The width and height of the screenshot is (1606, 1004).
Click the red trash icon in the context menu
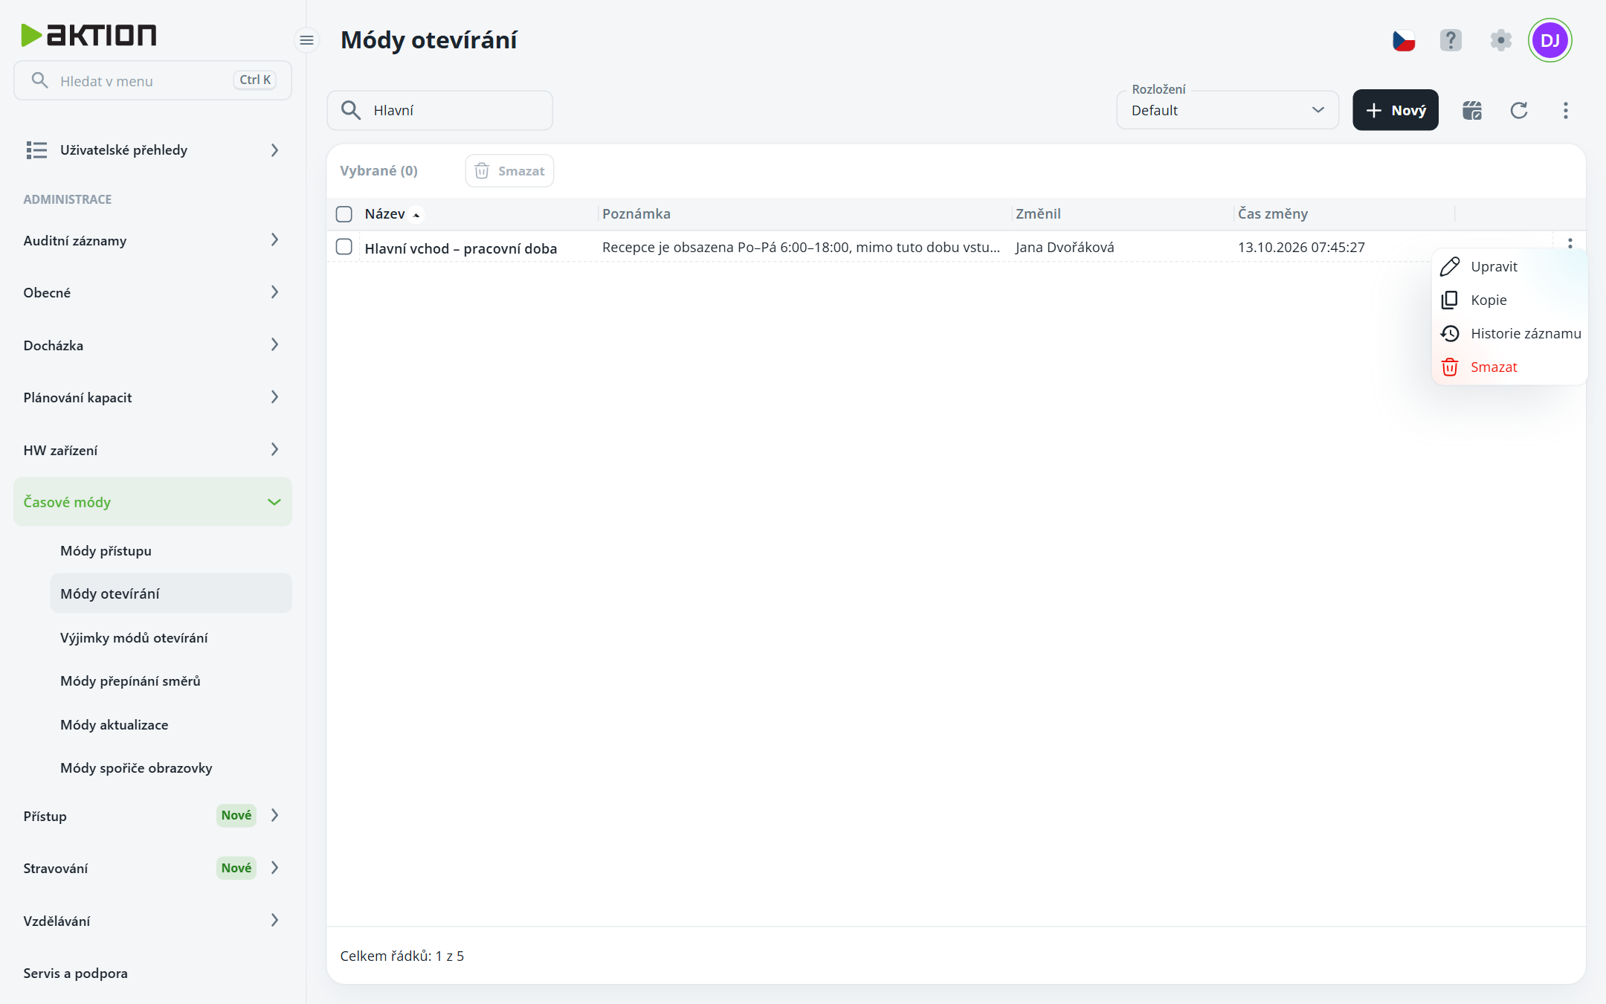(x=1450, y=367)
